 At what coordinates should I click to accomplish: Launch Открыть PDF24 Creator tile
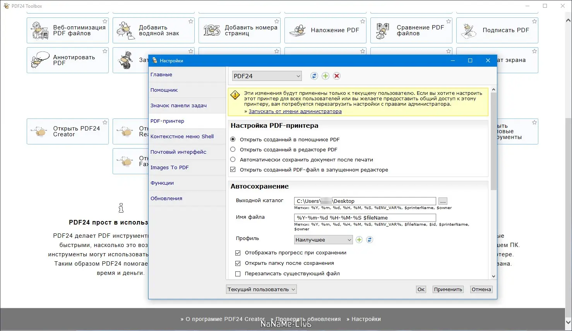pos(68,131)
